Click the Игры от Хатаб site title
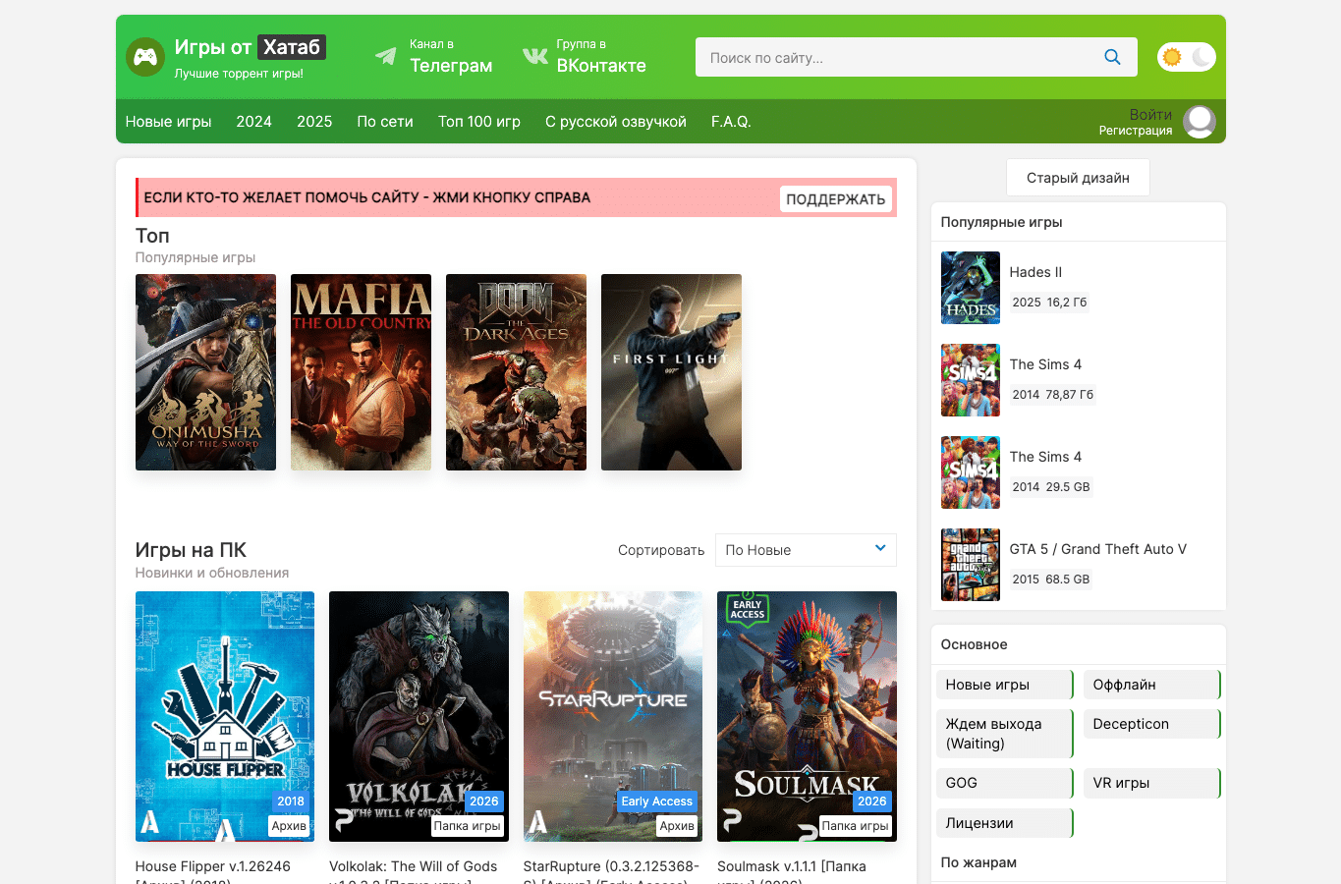This screenshot has width=1341, height=884. [x=250, y=47]
